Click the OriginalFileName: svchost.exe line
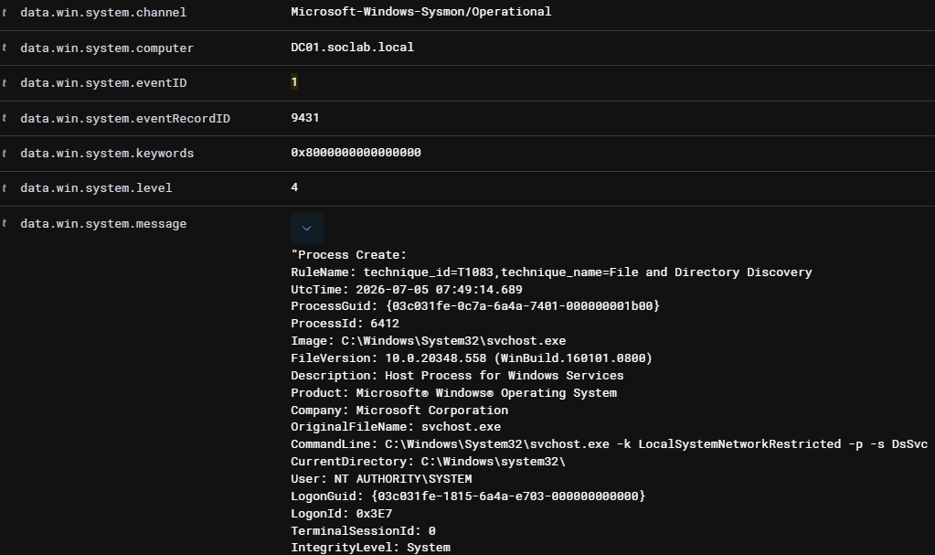Viewport: 935px width, 555px height. 396,427
